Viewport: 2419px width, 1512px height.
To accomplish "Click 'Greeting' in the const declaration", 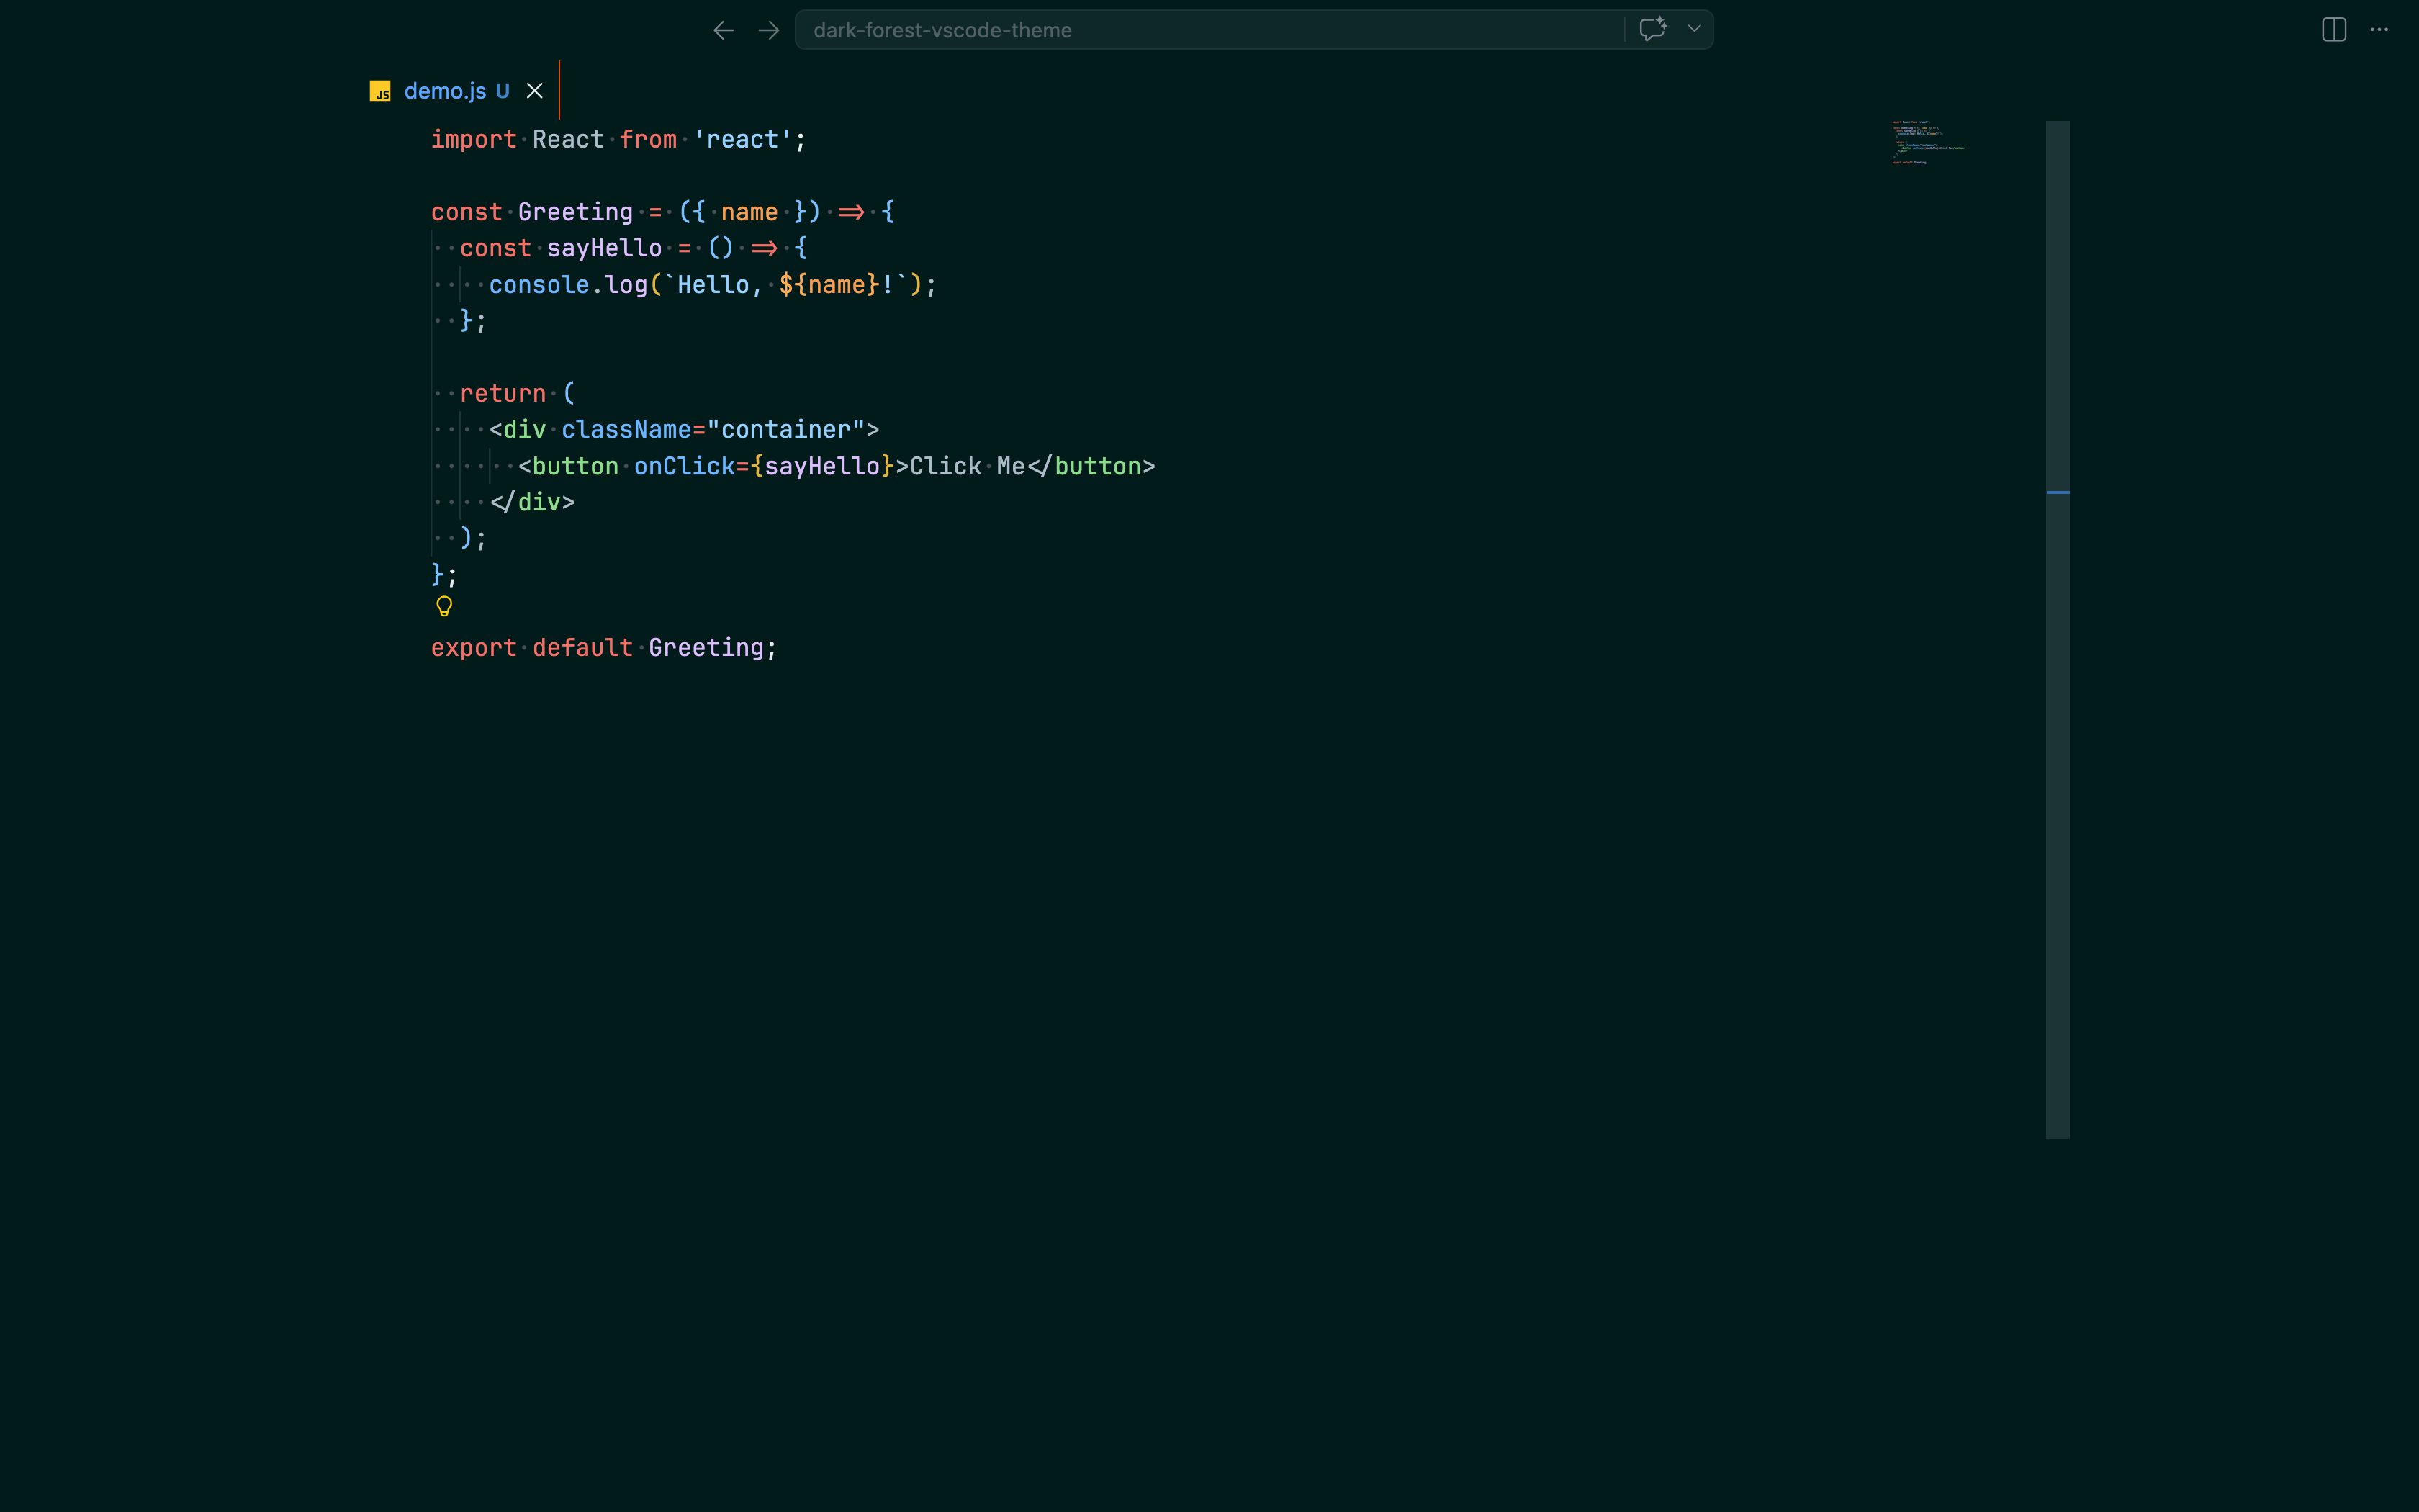I will (x=575, y=212).
